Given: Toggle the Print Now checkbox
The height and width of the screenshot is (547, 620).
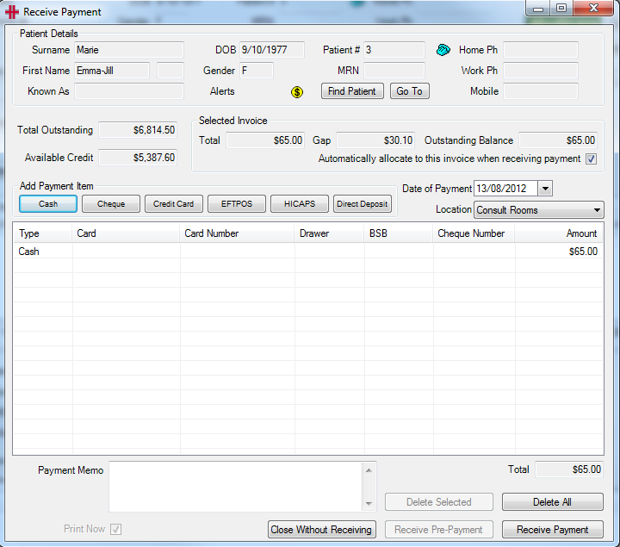Looking at the screenshot, I should pyautogui.click(x=115, y=529).
